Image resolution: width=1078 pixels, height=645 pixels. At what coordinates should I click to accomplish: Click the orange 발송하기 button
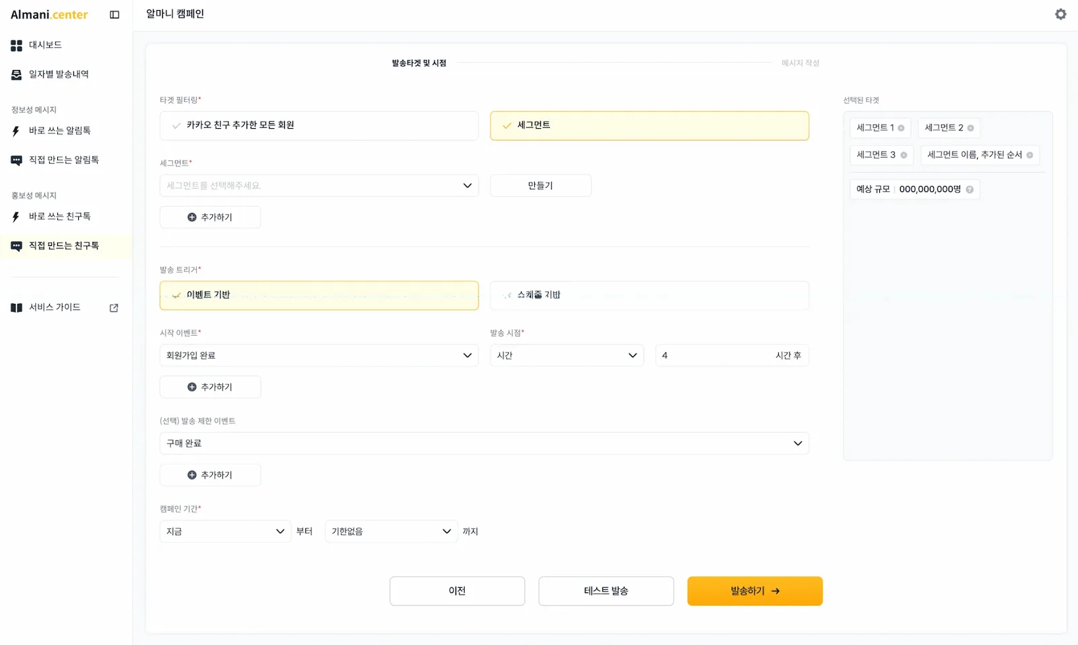click(x=755, y=591)
